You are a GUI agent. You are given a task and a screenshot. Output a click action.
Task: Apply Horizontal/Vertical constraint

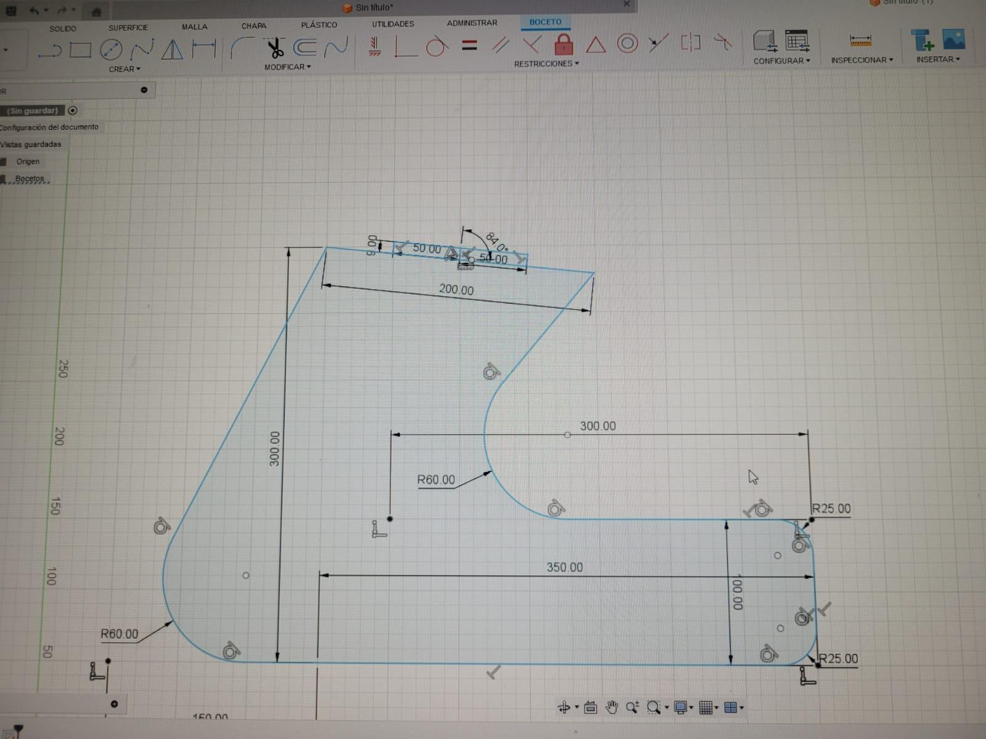[x=374, y=46]
